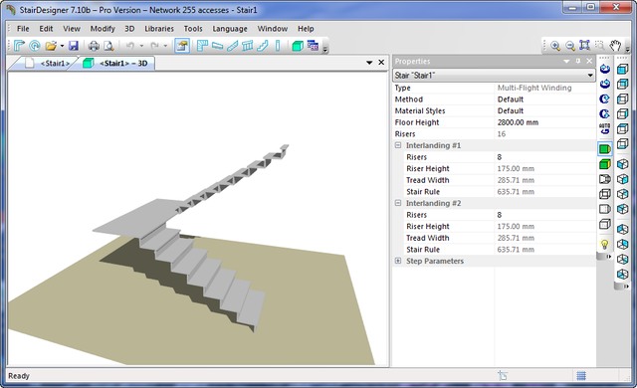Click the zoom window selection icon
637x388 pixels.
(599, 46)
